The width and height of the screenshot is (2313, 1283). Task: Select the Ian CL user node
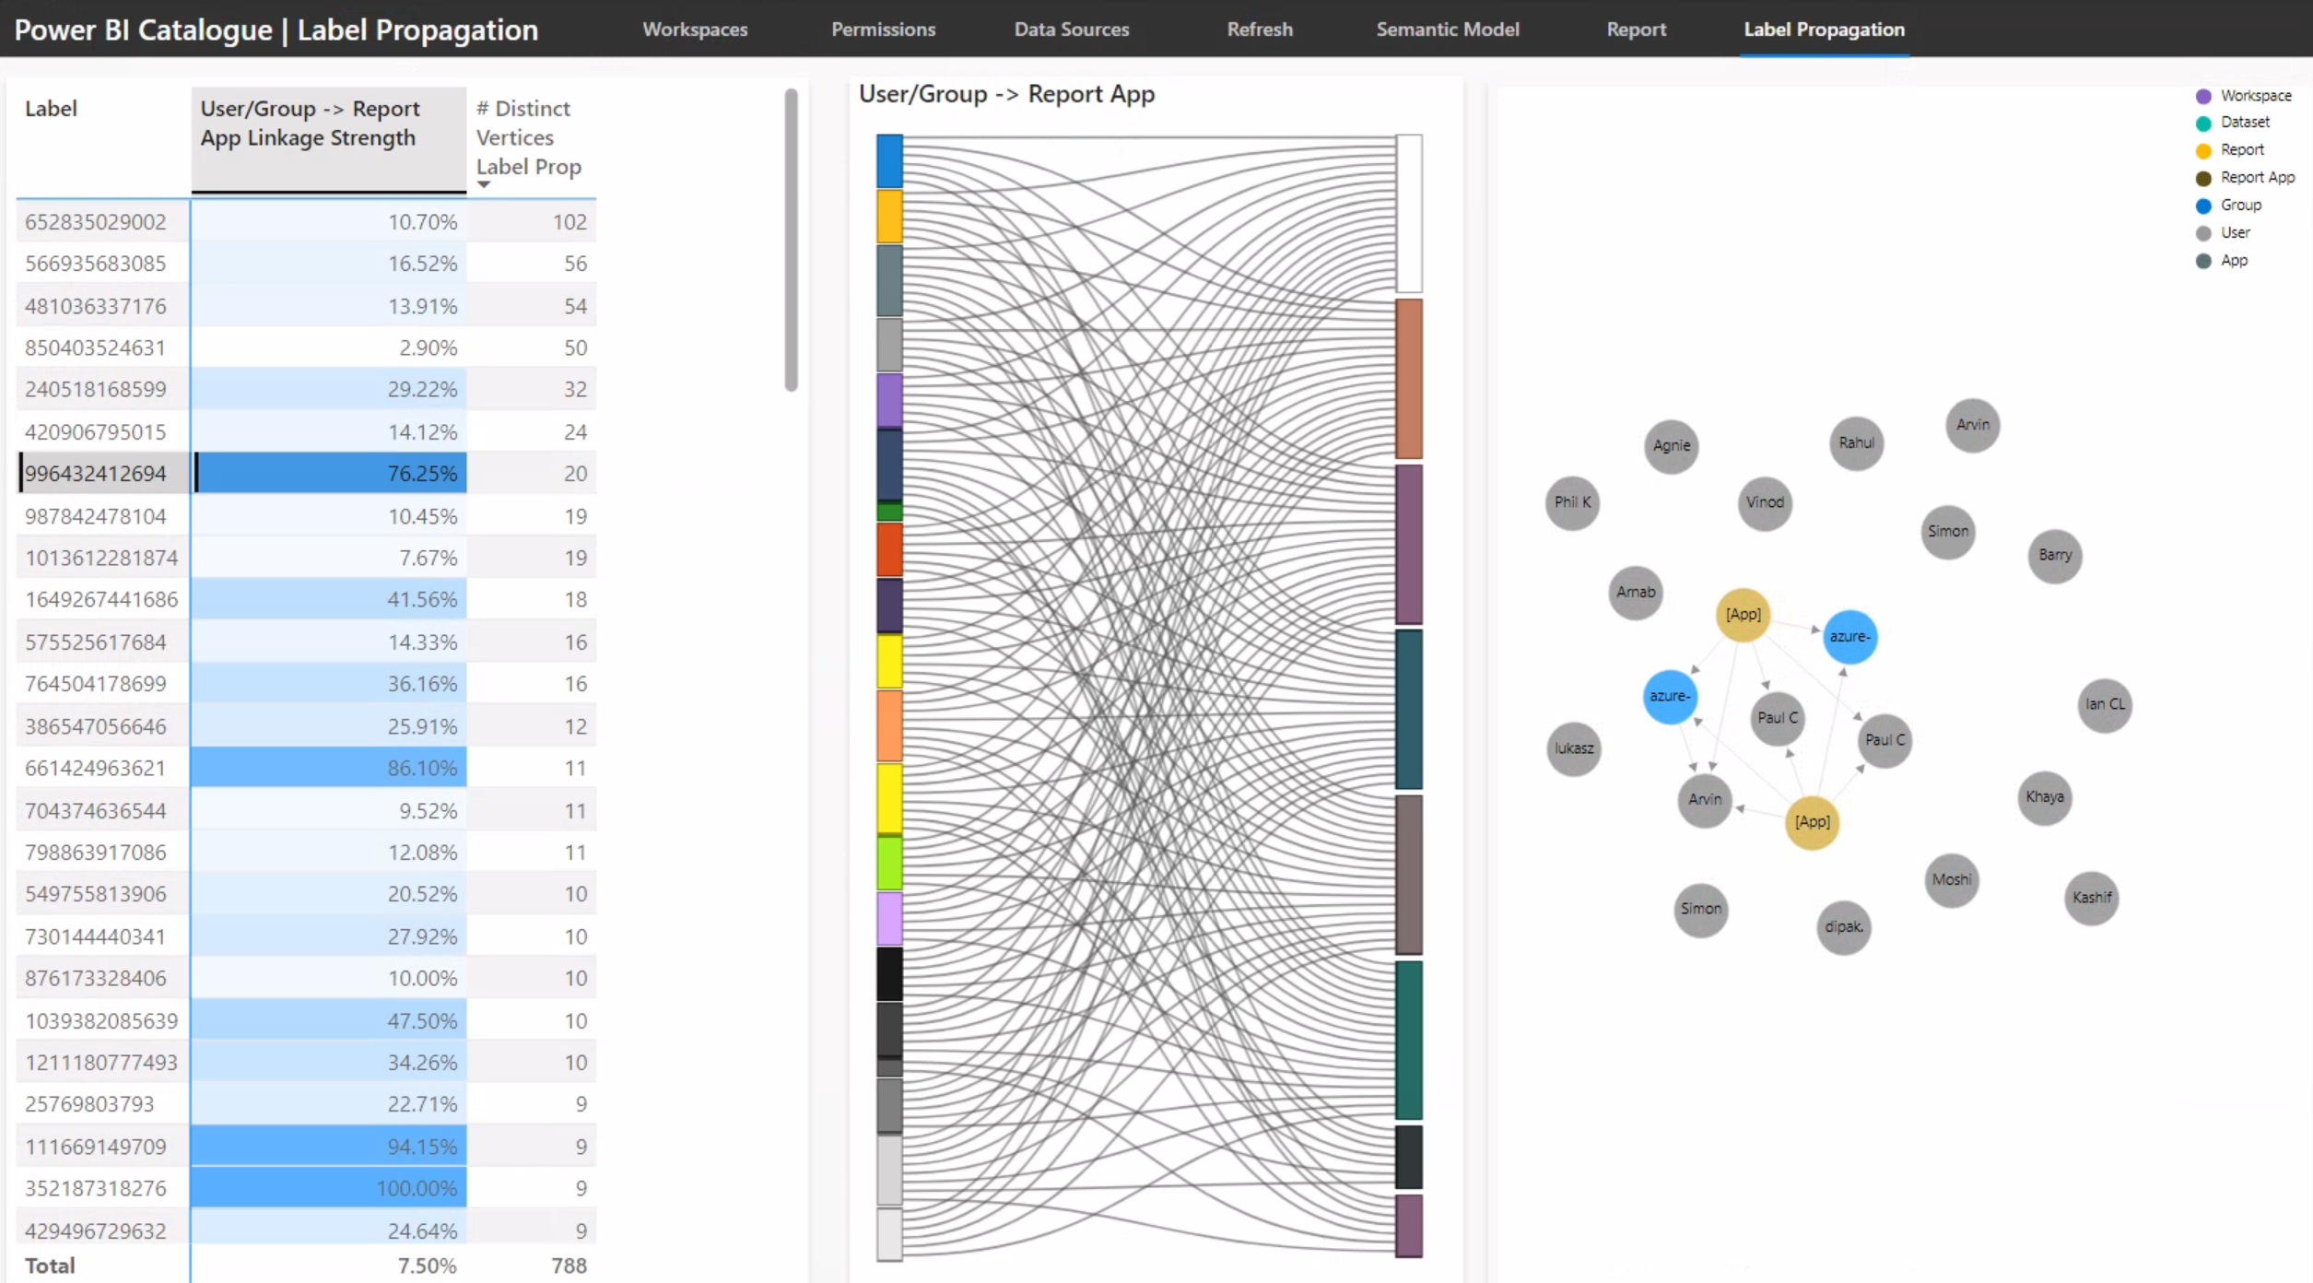[2105, 704]
